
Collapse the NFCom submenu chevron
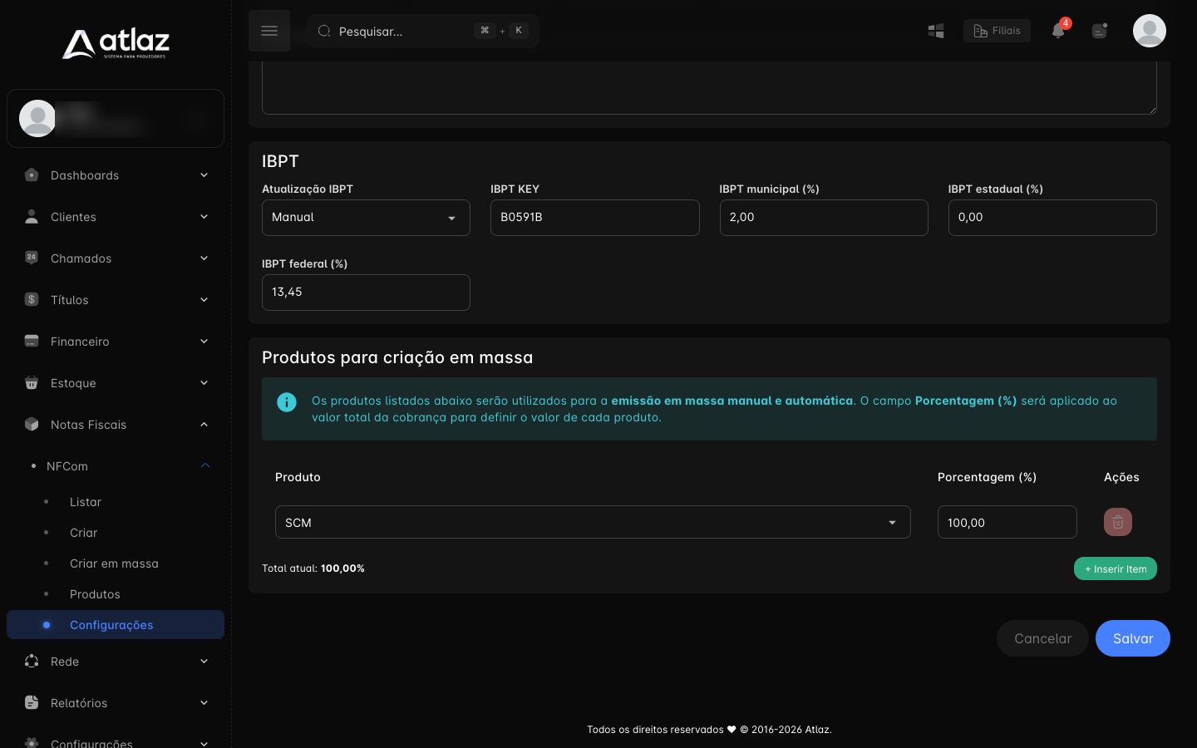205,465
